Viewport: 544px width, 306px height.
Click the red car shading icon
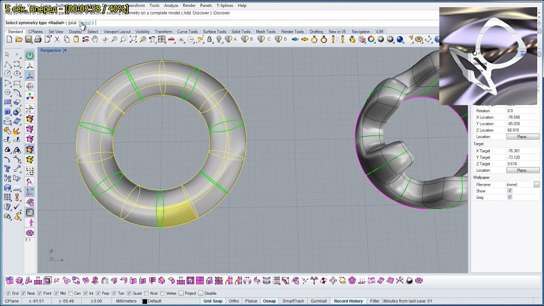tap(171, 40)
